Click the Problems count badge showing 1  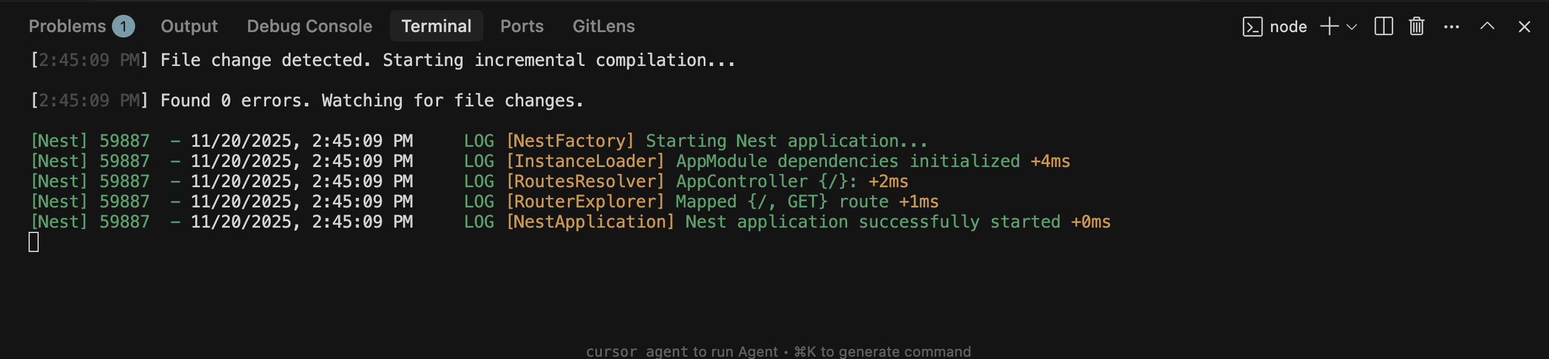click(123, 26)
